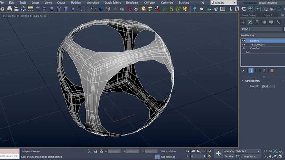This screenshot has width=285, height=160.
Task: Open Configure Modifier Sets icon
Action: [x=272, y=71]
